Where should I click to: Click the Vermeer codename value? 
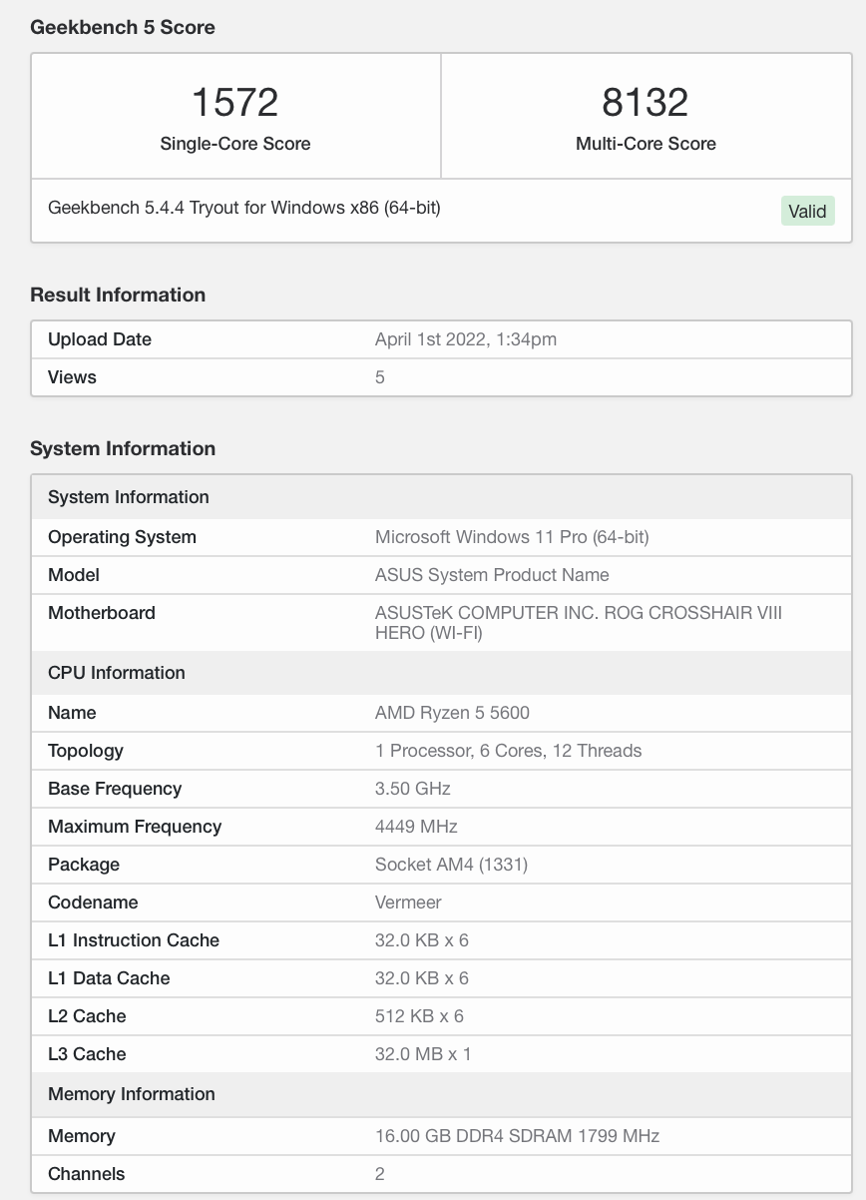(408, 902)
